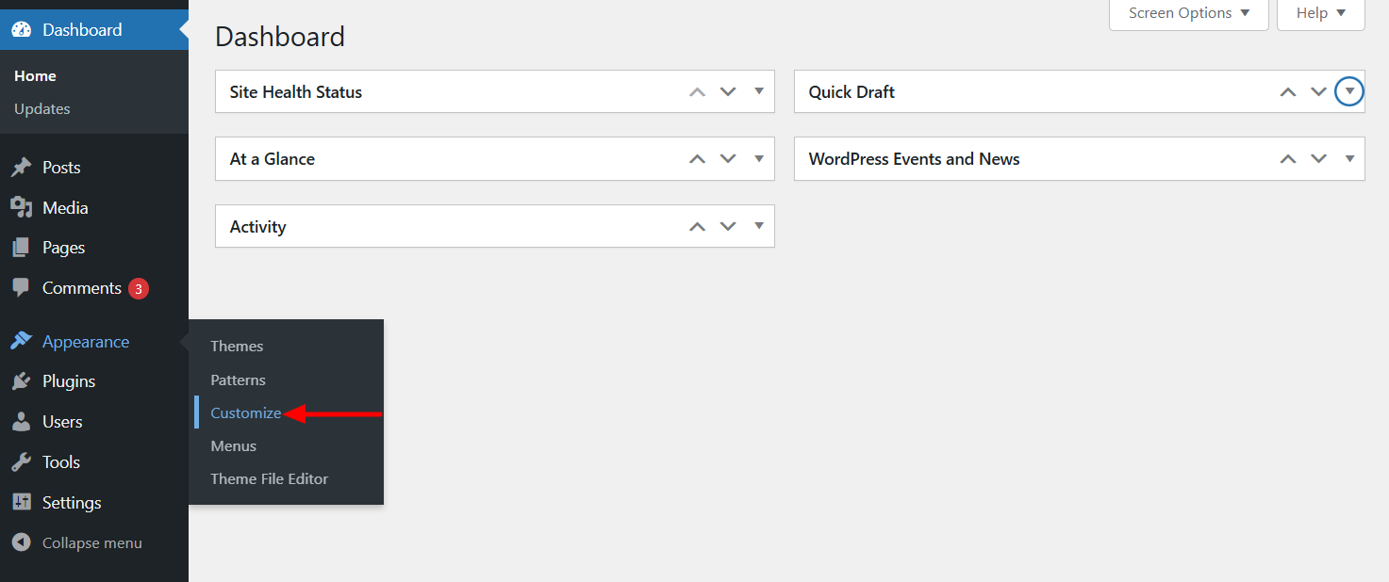
Task: Toggle Quick Draft panel open
Action: click(1349, 91)
